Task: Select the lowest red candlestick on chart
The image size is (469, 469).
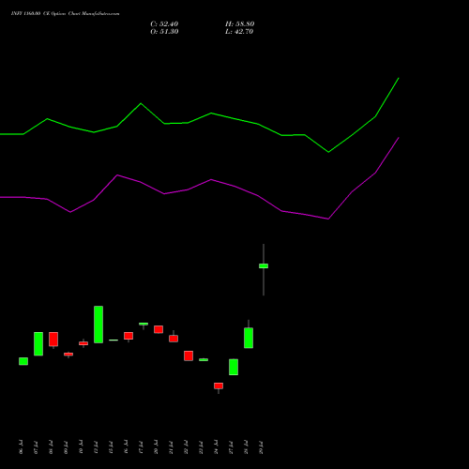Action: (219, 386)
